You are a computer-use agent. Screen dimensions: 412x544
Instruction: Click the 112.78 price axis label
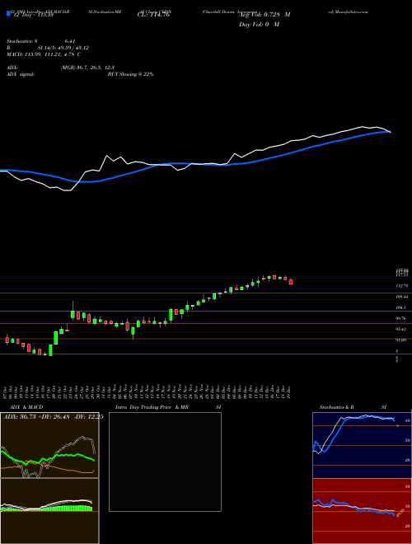(402, 286)
